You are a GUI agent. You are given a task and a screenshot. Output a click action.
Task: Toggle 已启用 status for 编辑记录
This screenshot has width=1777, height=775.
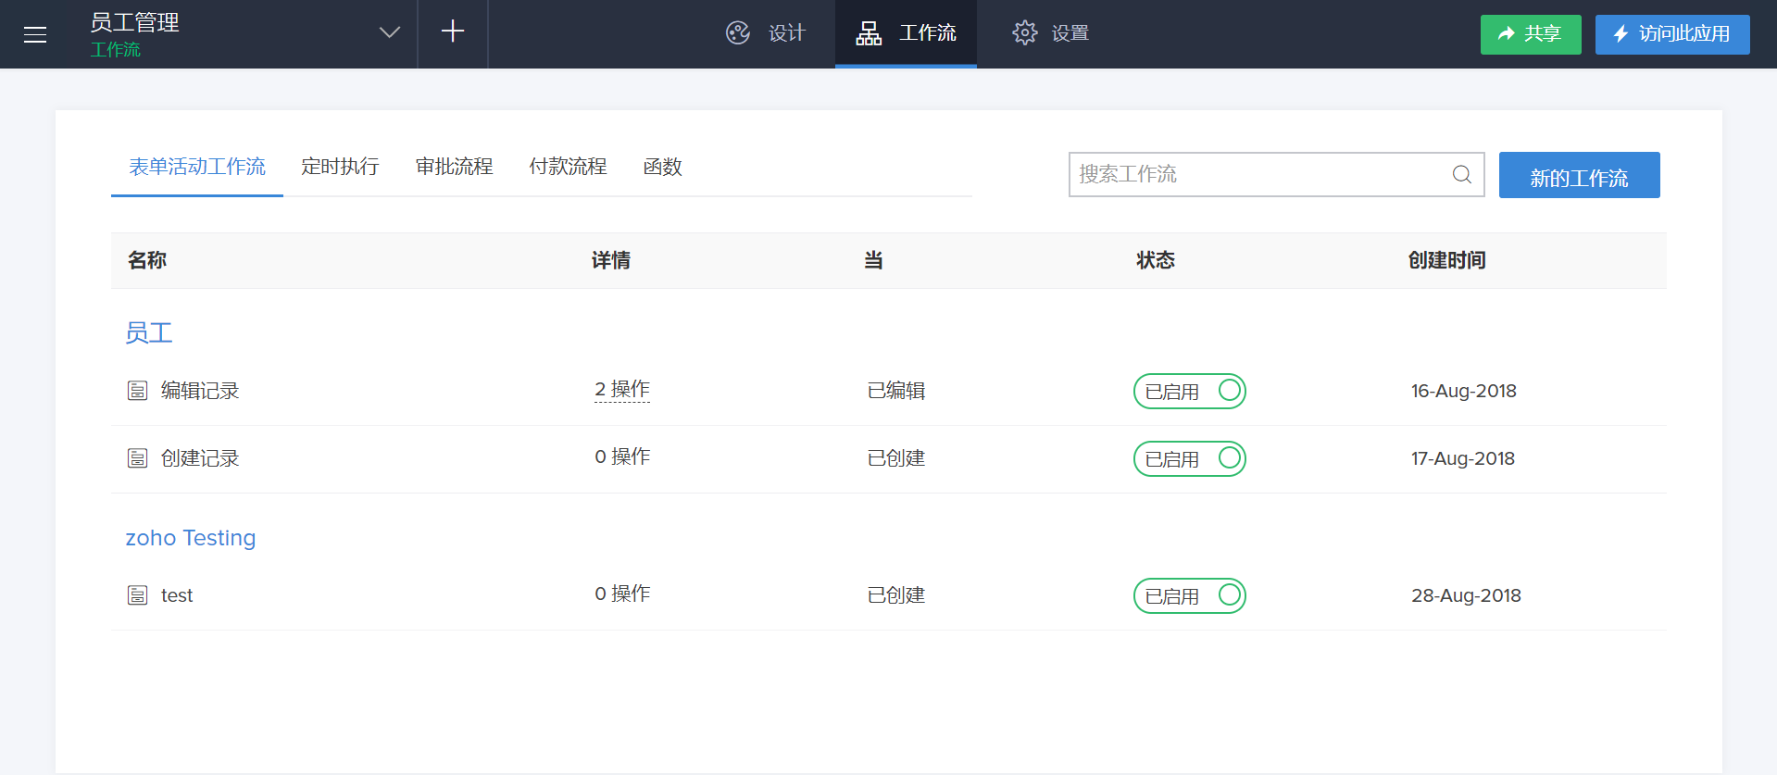click(1190, 391)
